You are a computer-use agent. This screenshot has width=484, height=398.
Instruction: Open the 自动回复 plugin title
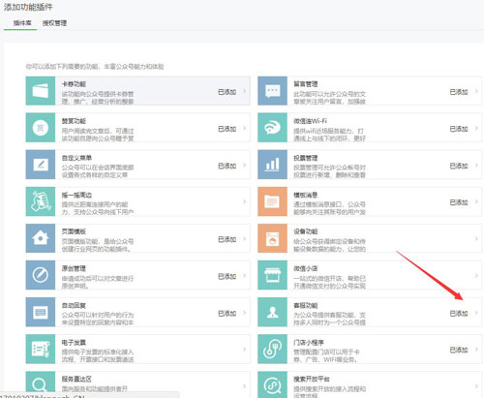point(74,305)
